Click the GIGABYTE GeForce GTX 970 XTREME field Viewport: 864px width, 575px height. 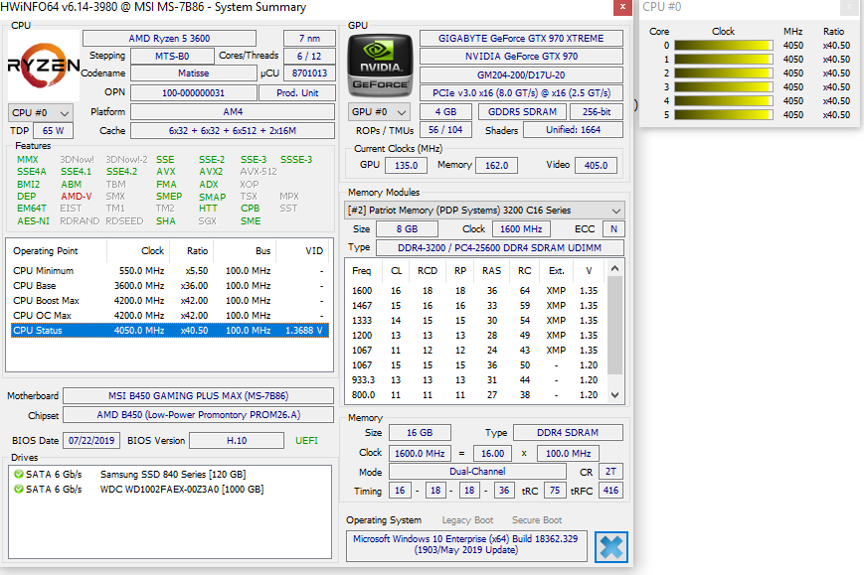[521, 39]
